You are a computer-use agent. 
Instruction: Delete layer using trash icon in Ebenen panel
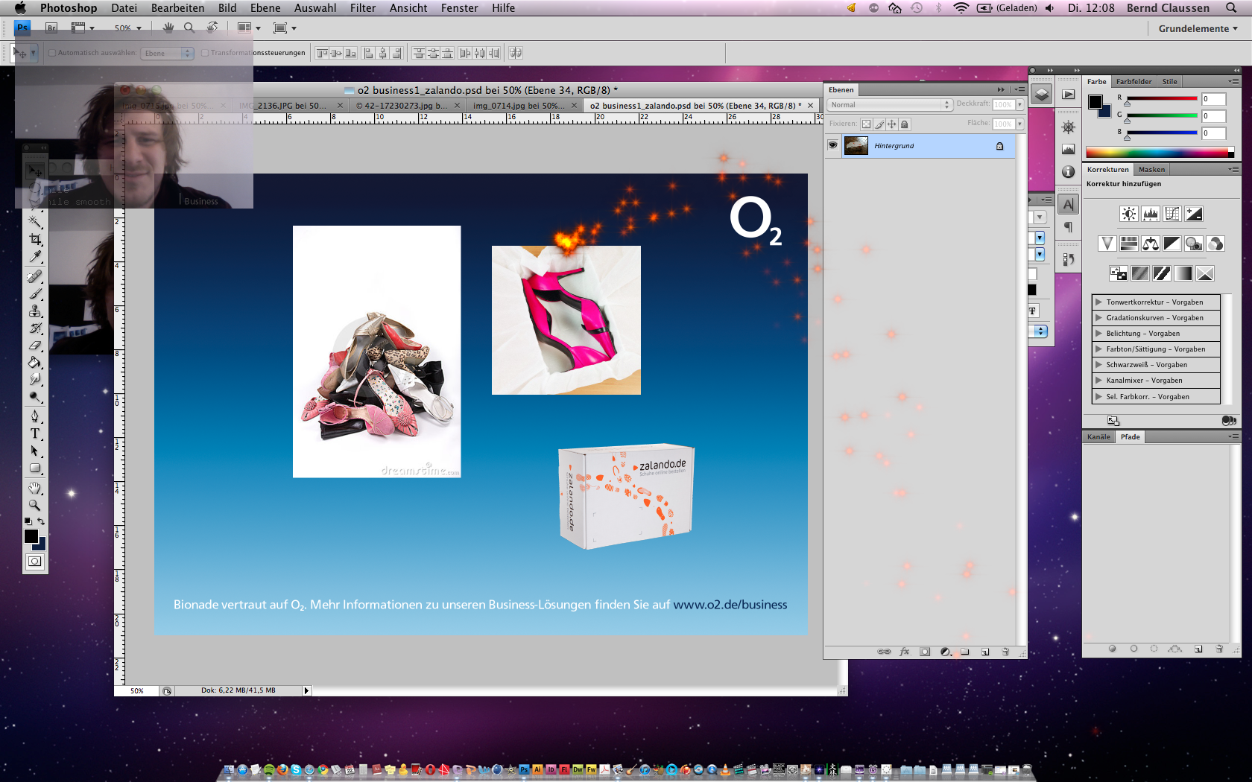click(x=1005, y=652)
